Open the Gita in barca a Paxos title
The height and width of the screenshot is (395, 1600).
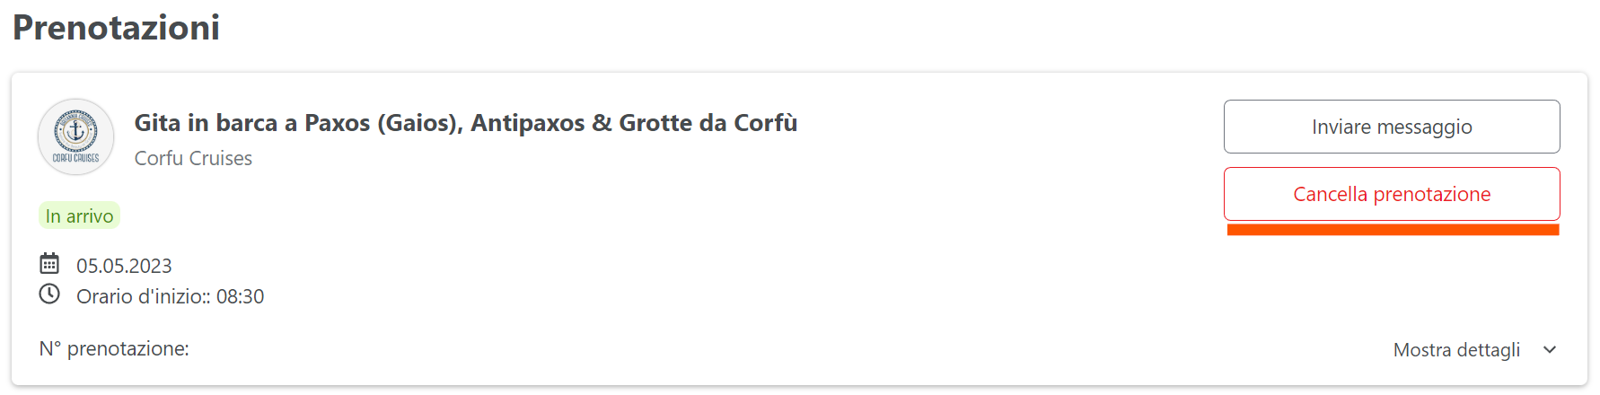pyautogui.click(x=466, y=123)
